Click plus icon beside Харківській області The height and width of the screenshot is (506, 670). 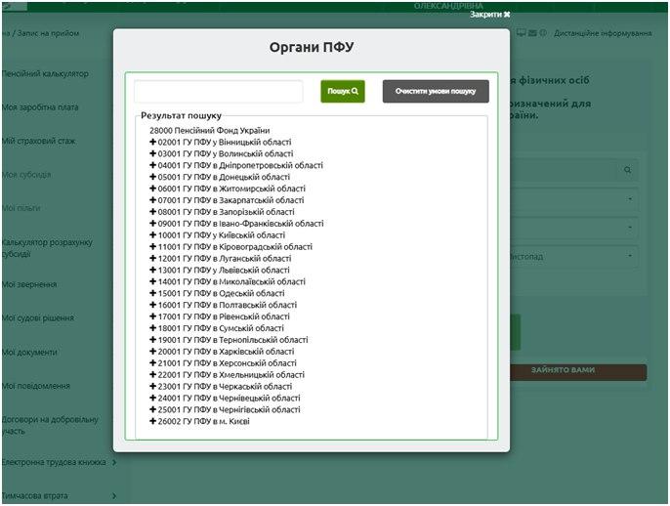152,352
